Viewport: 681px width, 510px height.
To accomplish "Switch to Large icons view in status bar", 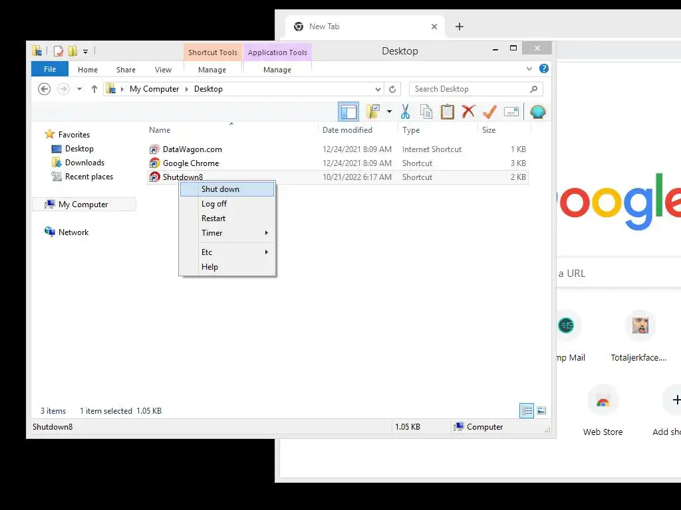I will click(541, 410).
